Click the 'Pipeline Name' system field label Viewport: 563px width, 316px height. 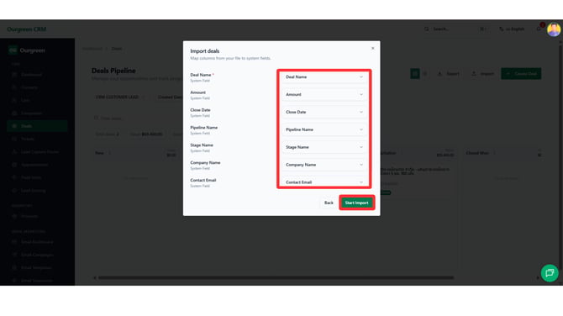pos(203,128)
